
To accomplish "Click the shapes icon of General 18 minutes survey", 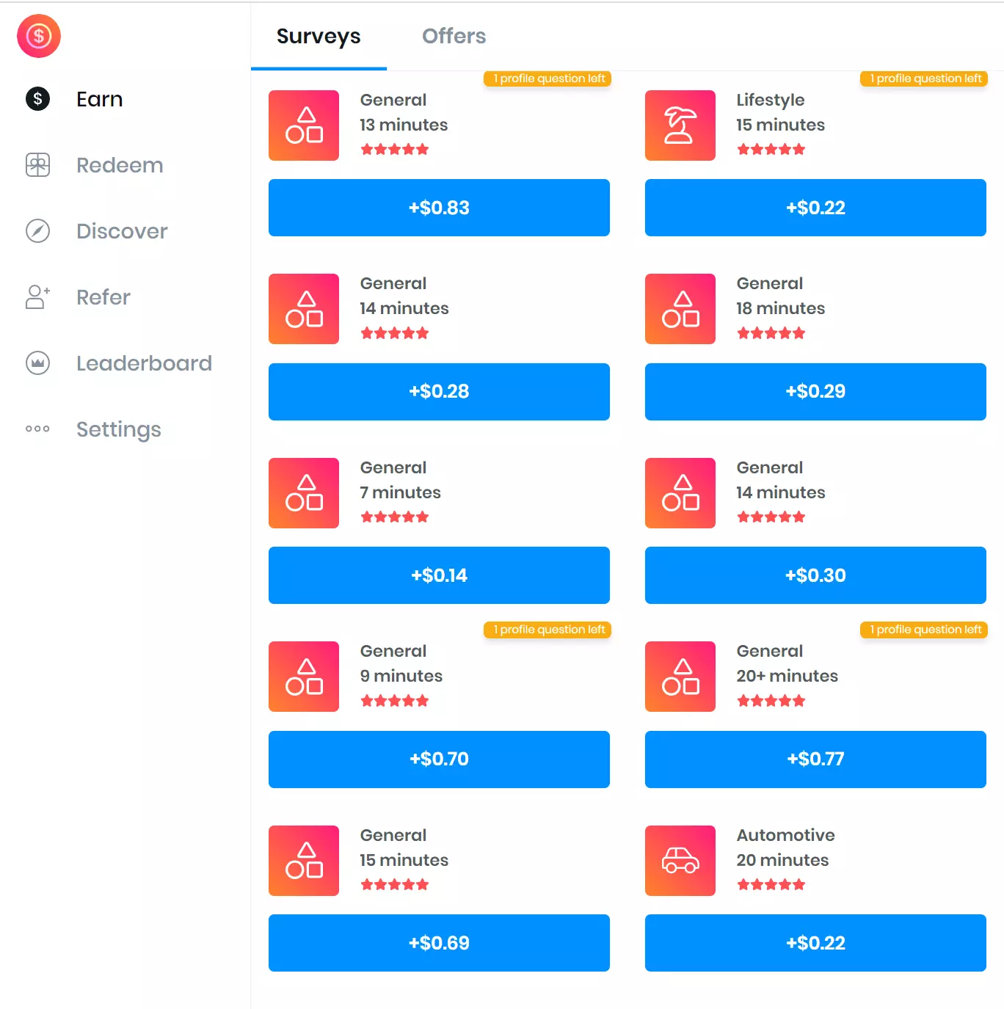I will click(680, 309).
